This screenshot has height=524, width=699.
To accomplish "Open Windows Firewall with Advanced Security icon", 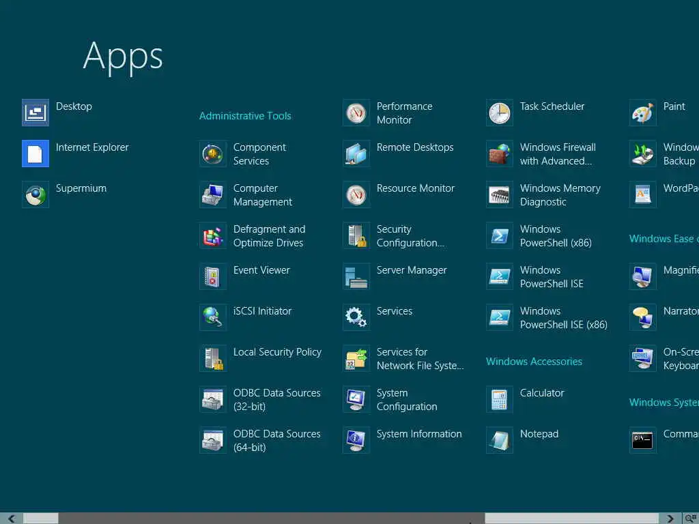I will coord(499,154).
